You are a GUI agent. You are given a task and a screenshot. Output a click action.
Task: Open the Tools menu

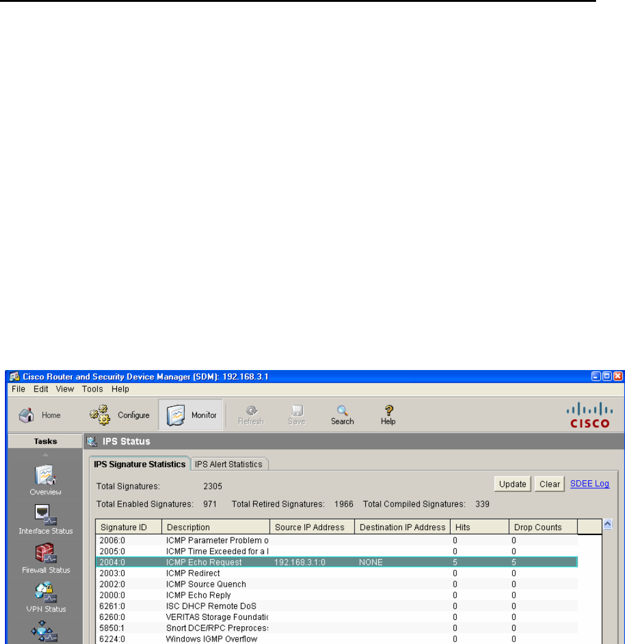(x=92, y=389)
